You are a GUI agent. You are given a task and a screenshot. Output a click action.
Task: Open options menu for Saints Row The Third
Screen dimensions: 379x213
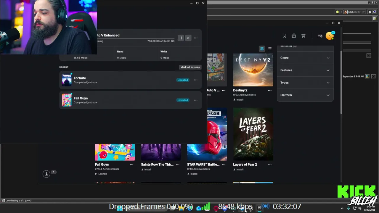pos(178,164)
